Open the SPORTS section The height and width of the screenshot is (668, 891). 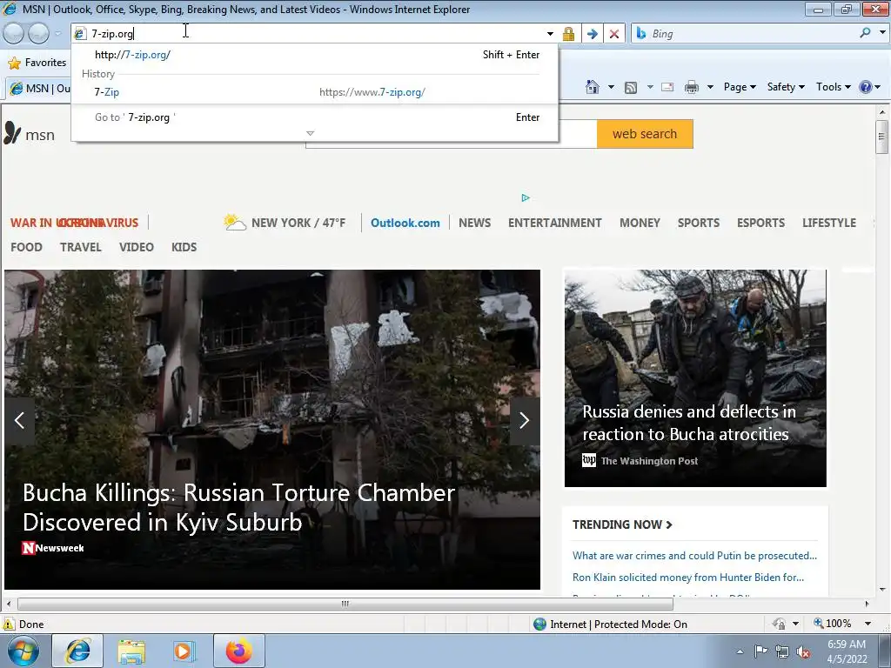[699, 223]
